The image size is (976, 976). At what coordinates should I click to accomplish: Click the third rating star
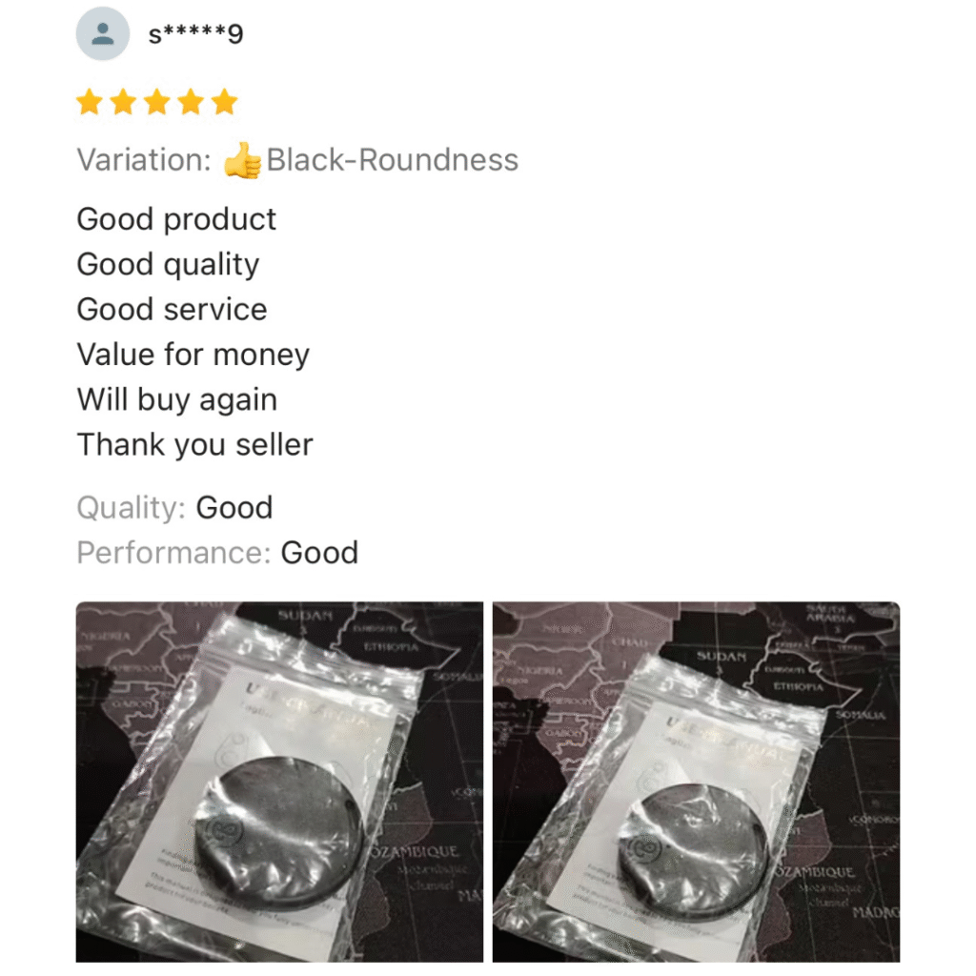(157, 102)
